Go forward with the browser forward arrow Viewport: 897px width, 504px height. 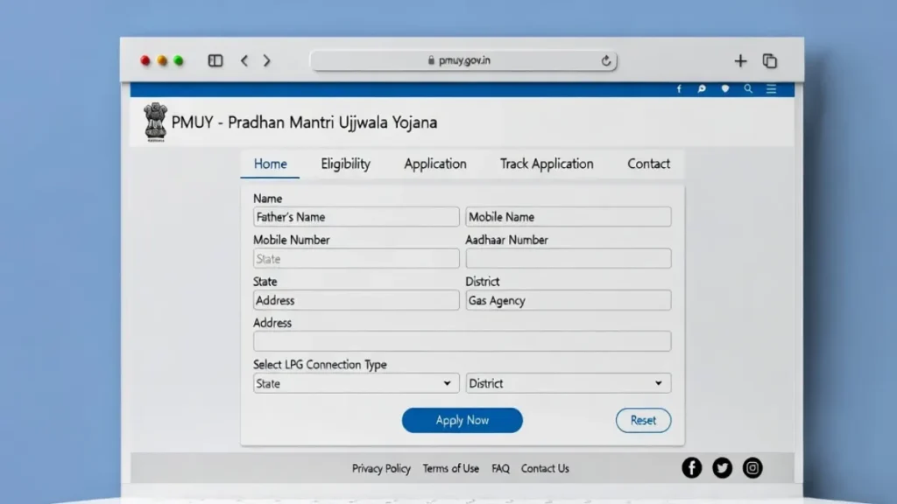[266, 60]
